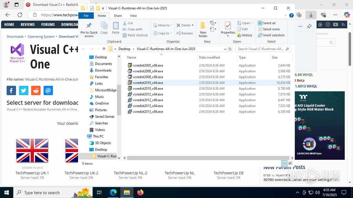Open Edge downloads toolbar icon
The width and height of the screenshot is (353, 198).
311,15
